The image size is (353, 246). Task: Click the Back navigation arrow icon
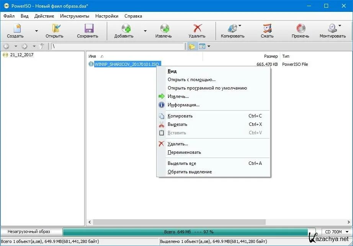pyautogui.click(x=6, y=46)
